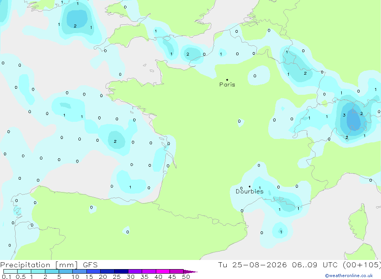Click the GFS model label
This screenshot has width=381, height=279.
click(x=90, y=265)
